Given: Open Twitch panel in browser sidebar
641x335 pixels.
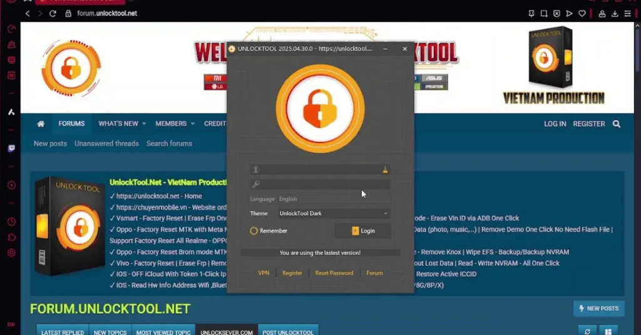Looking at the screenshot, I should point(11,148).
